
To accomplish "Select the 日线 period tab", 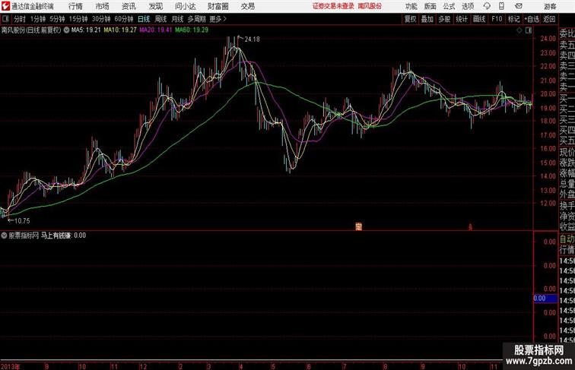I will [x=144, y=19].
